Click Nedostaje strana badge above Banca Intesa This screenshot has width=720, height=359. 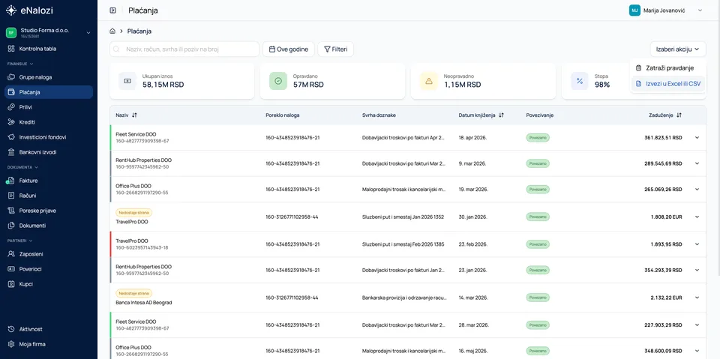pos(133,293)
